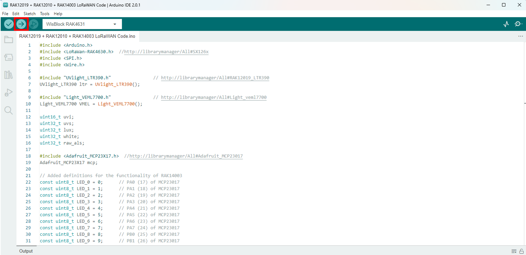
Task: Open the tab overflow three-dots menu
Action: [x=520, y=36]
